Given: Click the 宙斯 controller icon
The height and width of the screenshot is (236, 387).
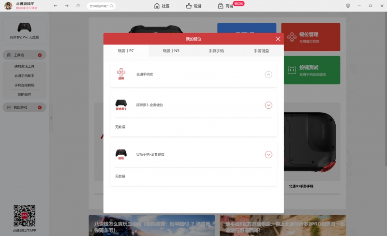Looking at the screenshot, I should (x=121, y=154).
